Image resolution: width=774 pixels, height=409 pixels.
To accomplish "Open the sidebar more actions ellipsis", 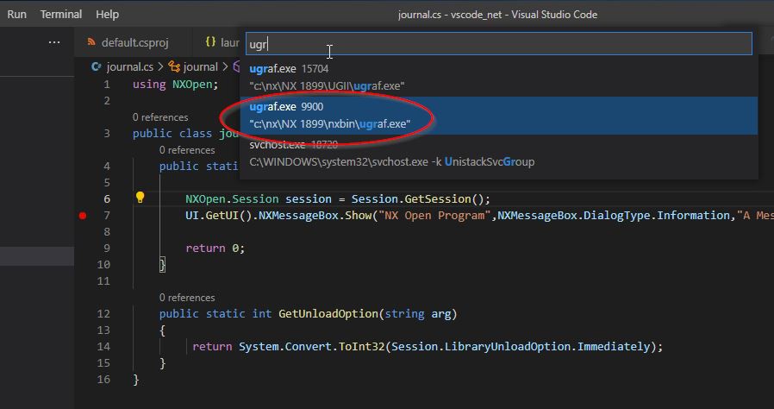I will pos(54,42).
